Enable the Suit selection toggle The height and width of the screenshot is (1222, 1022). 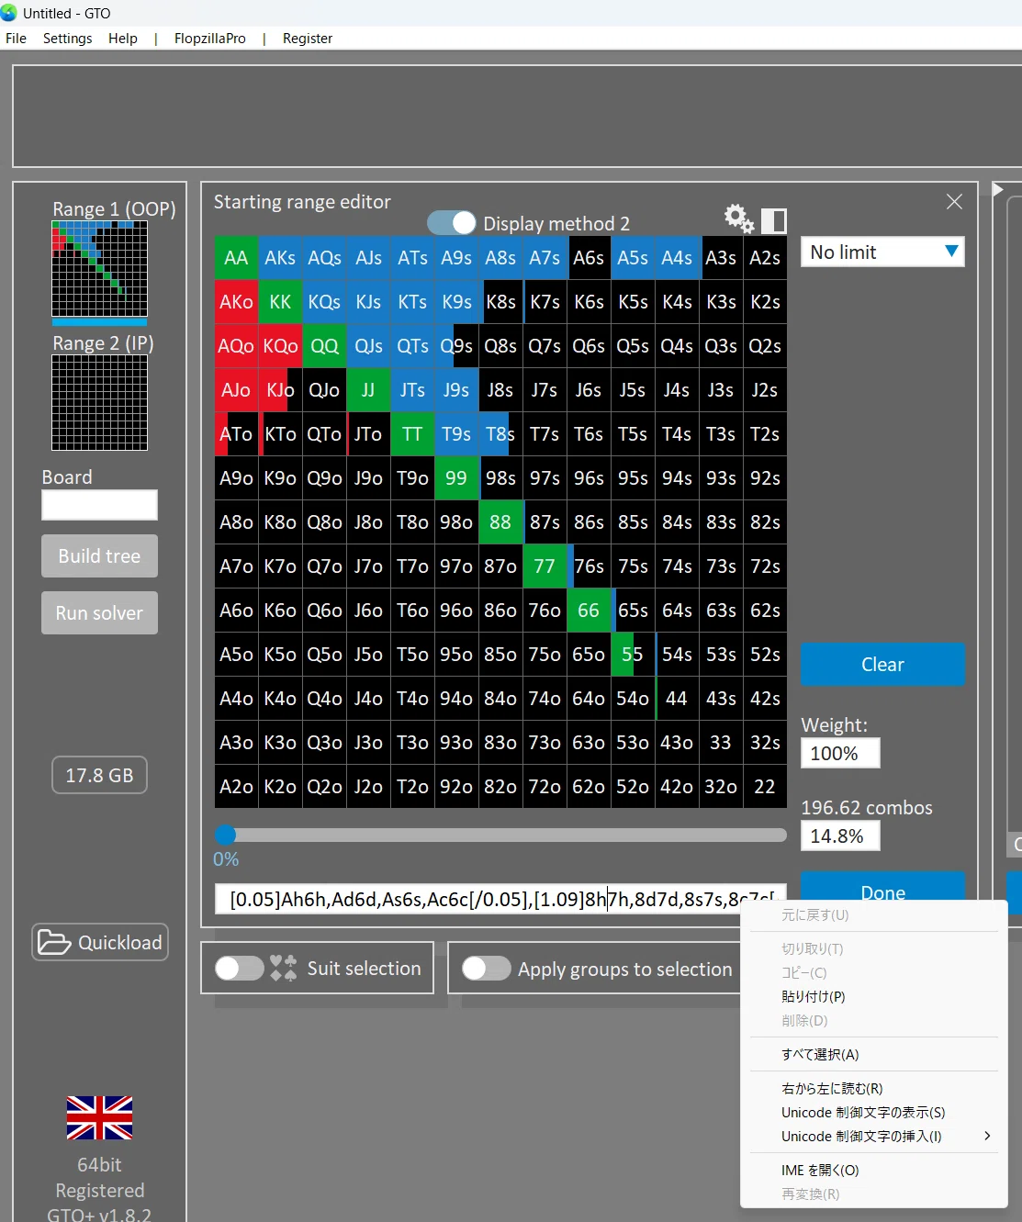point(240,968)
